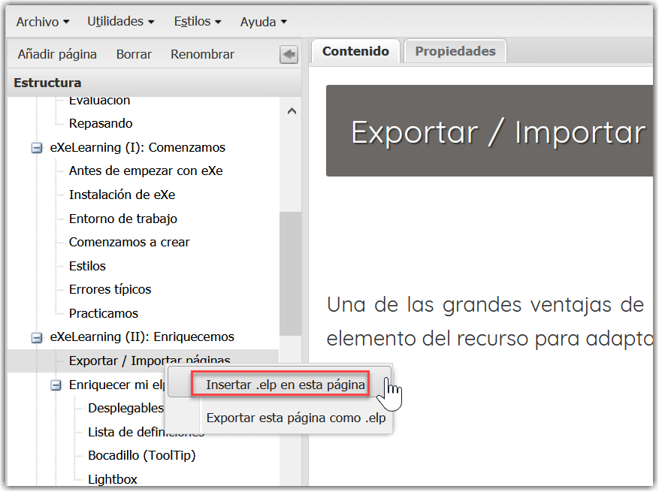Click the Borrar button
This screenshot has width=659, height=492.
[x=134, y=54]
